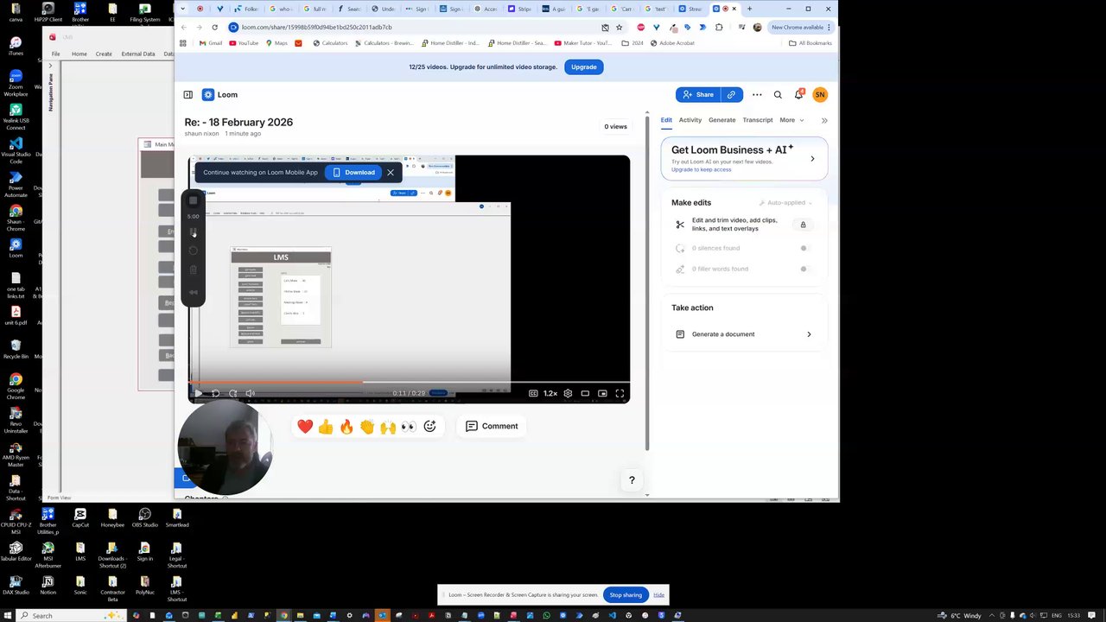This screenshot has width=1106, height=622.
Task: Open the 1.2x playback speed menu
Action: click(550, 394)
